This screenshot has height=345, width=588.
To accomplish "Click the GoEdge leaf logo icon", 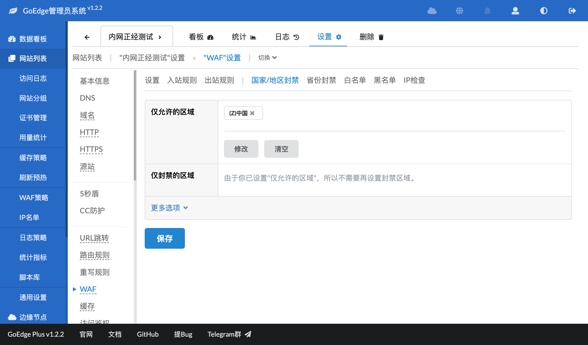I will [13, 11].
